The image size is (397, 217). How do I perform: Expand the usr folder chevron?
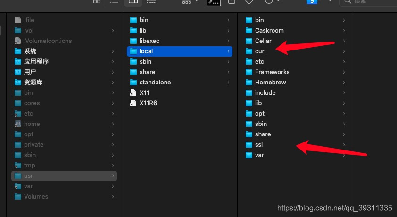pos(113,175)
